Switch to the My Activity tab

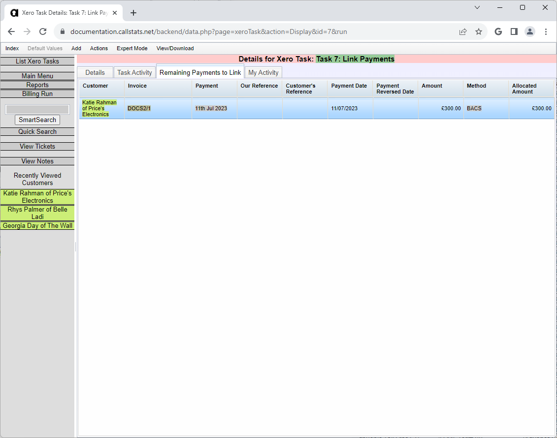click(x=263, y=72)
